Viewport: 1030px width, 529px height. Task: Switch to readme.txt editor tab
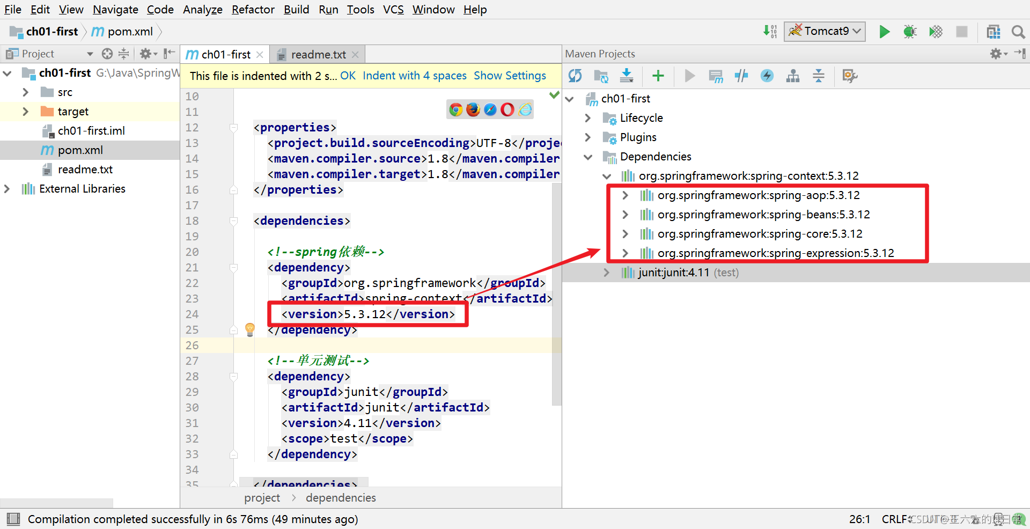[318, 54]
